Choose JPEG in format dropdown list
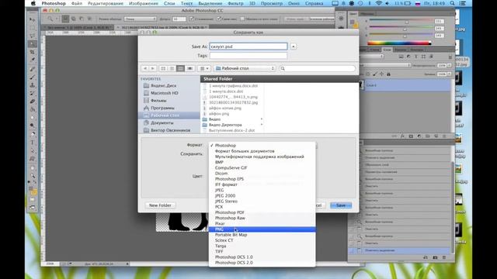The image size is (497, 279). (x=262, y=190)
